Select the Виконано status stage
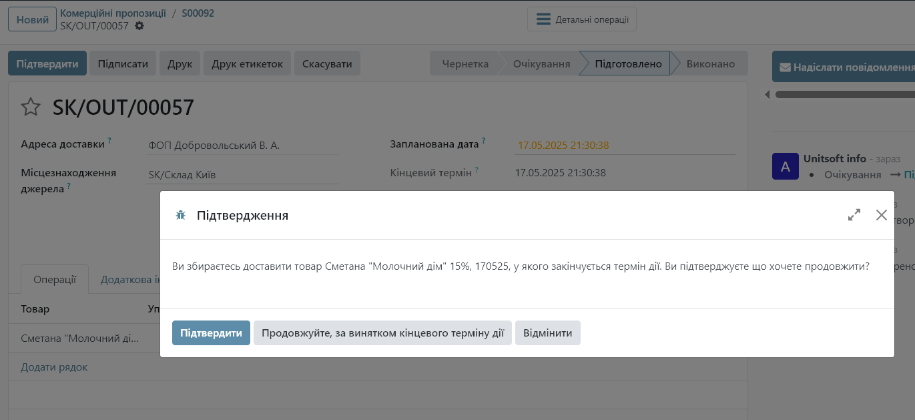This screenshot has height=420, width=915. point(710,64)
